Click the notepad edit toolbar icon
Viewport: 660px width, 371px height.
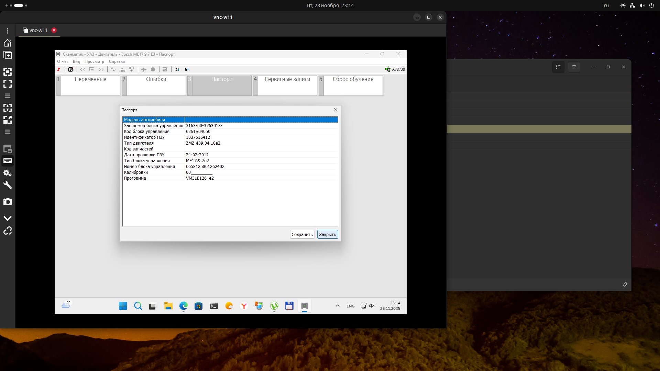point(70,69)
